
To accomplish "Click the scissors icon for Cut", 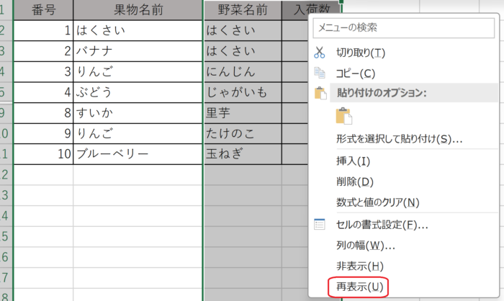I will pos(320,53).
